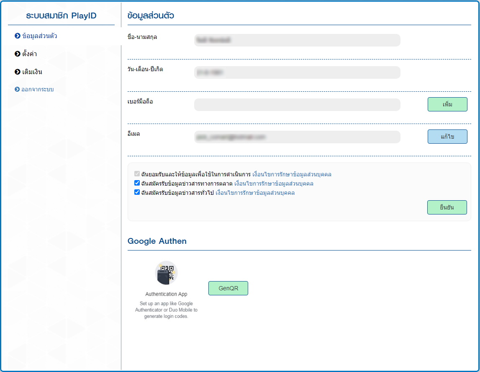Viewport: 480px width, 372px height.
Task: Select ข้อมูลส่วนตัว in the sidebar
Action: click(40, 36)
